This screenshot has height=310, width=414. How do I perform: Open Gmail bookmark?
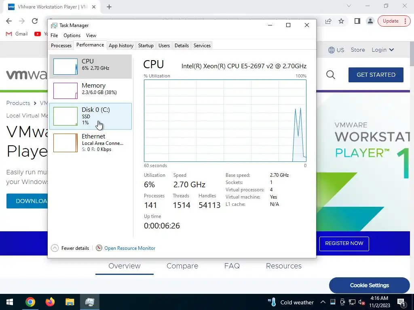(17, 34)
